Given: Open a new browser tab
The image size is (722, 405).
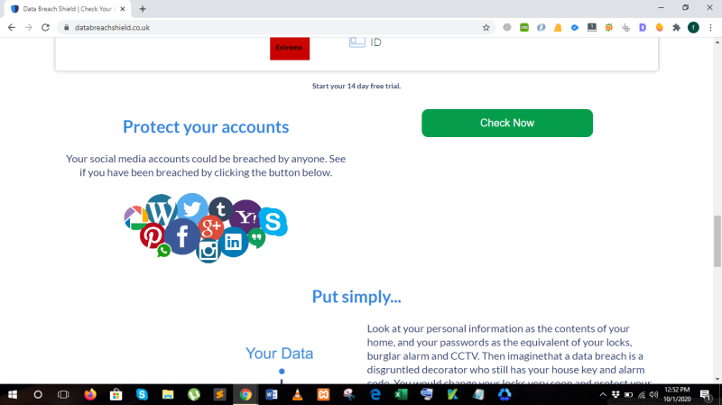Looking at the screenshot, I should click(143, 9).
